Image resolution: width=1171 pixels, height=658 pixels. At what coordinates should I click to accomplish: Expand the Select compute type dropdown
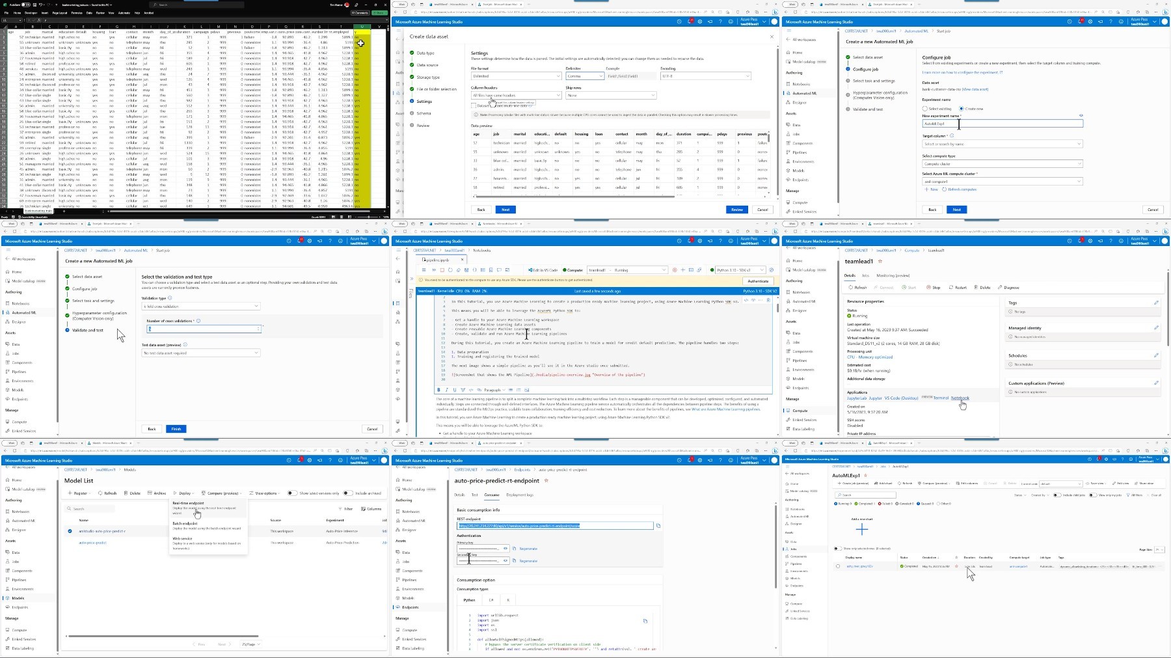point(1002,164)
